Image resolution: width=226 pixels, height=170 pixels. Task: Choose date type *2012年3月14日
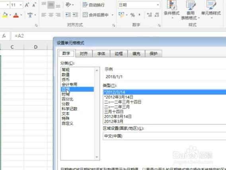(119, 97)
